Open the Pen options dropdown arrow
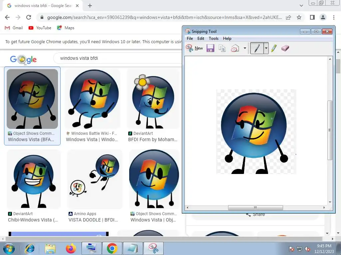Image resolution: width=341 pixels, height=255 pixels. tap(266, 48)
